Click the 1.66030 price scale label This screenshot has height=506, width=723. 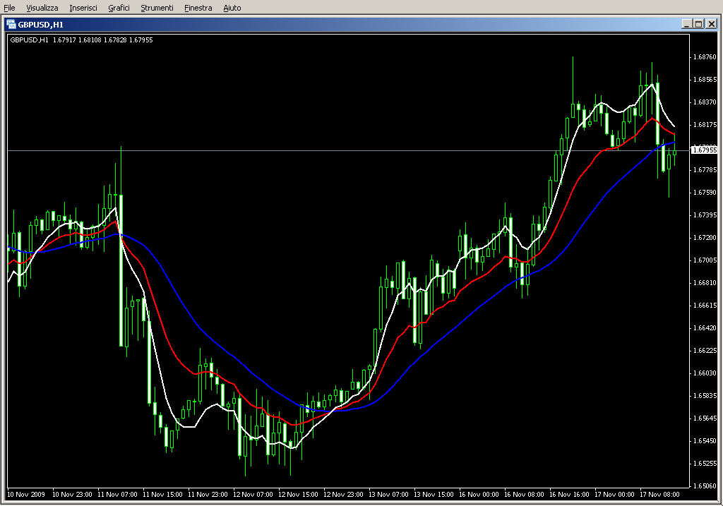[705, 373]
